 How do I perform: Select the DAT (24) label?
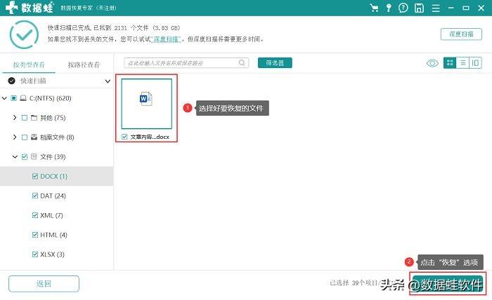tap(53, 196)
